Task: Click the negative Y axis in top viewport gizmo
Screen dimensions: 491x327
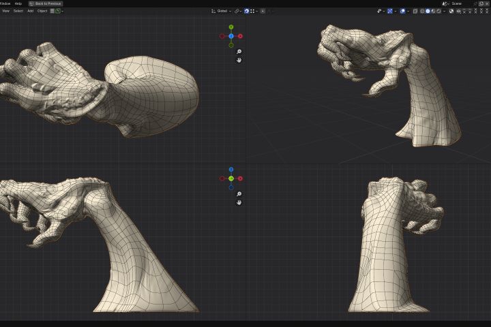Action: (x=231, y=46)
